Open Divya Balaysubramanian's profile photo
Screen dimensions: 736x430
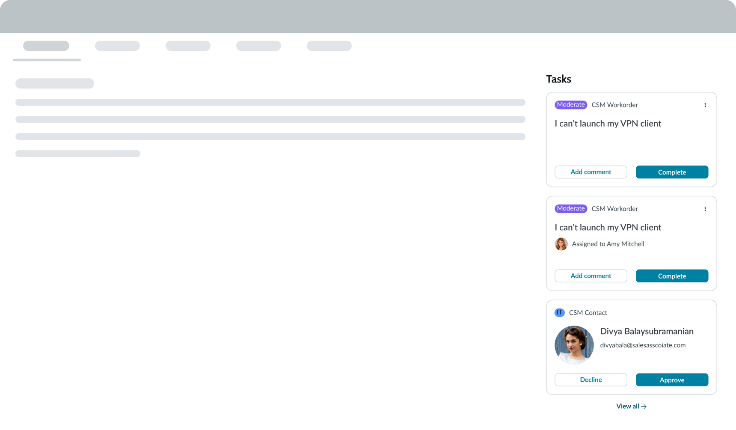pyautogui.click(x=574, y=345)
